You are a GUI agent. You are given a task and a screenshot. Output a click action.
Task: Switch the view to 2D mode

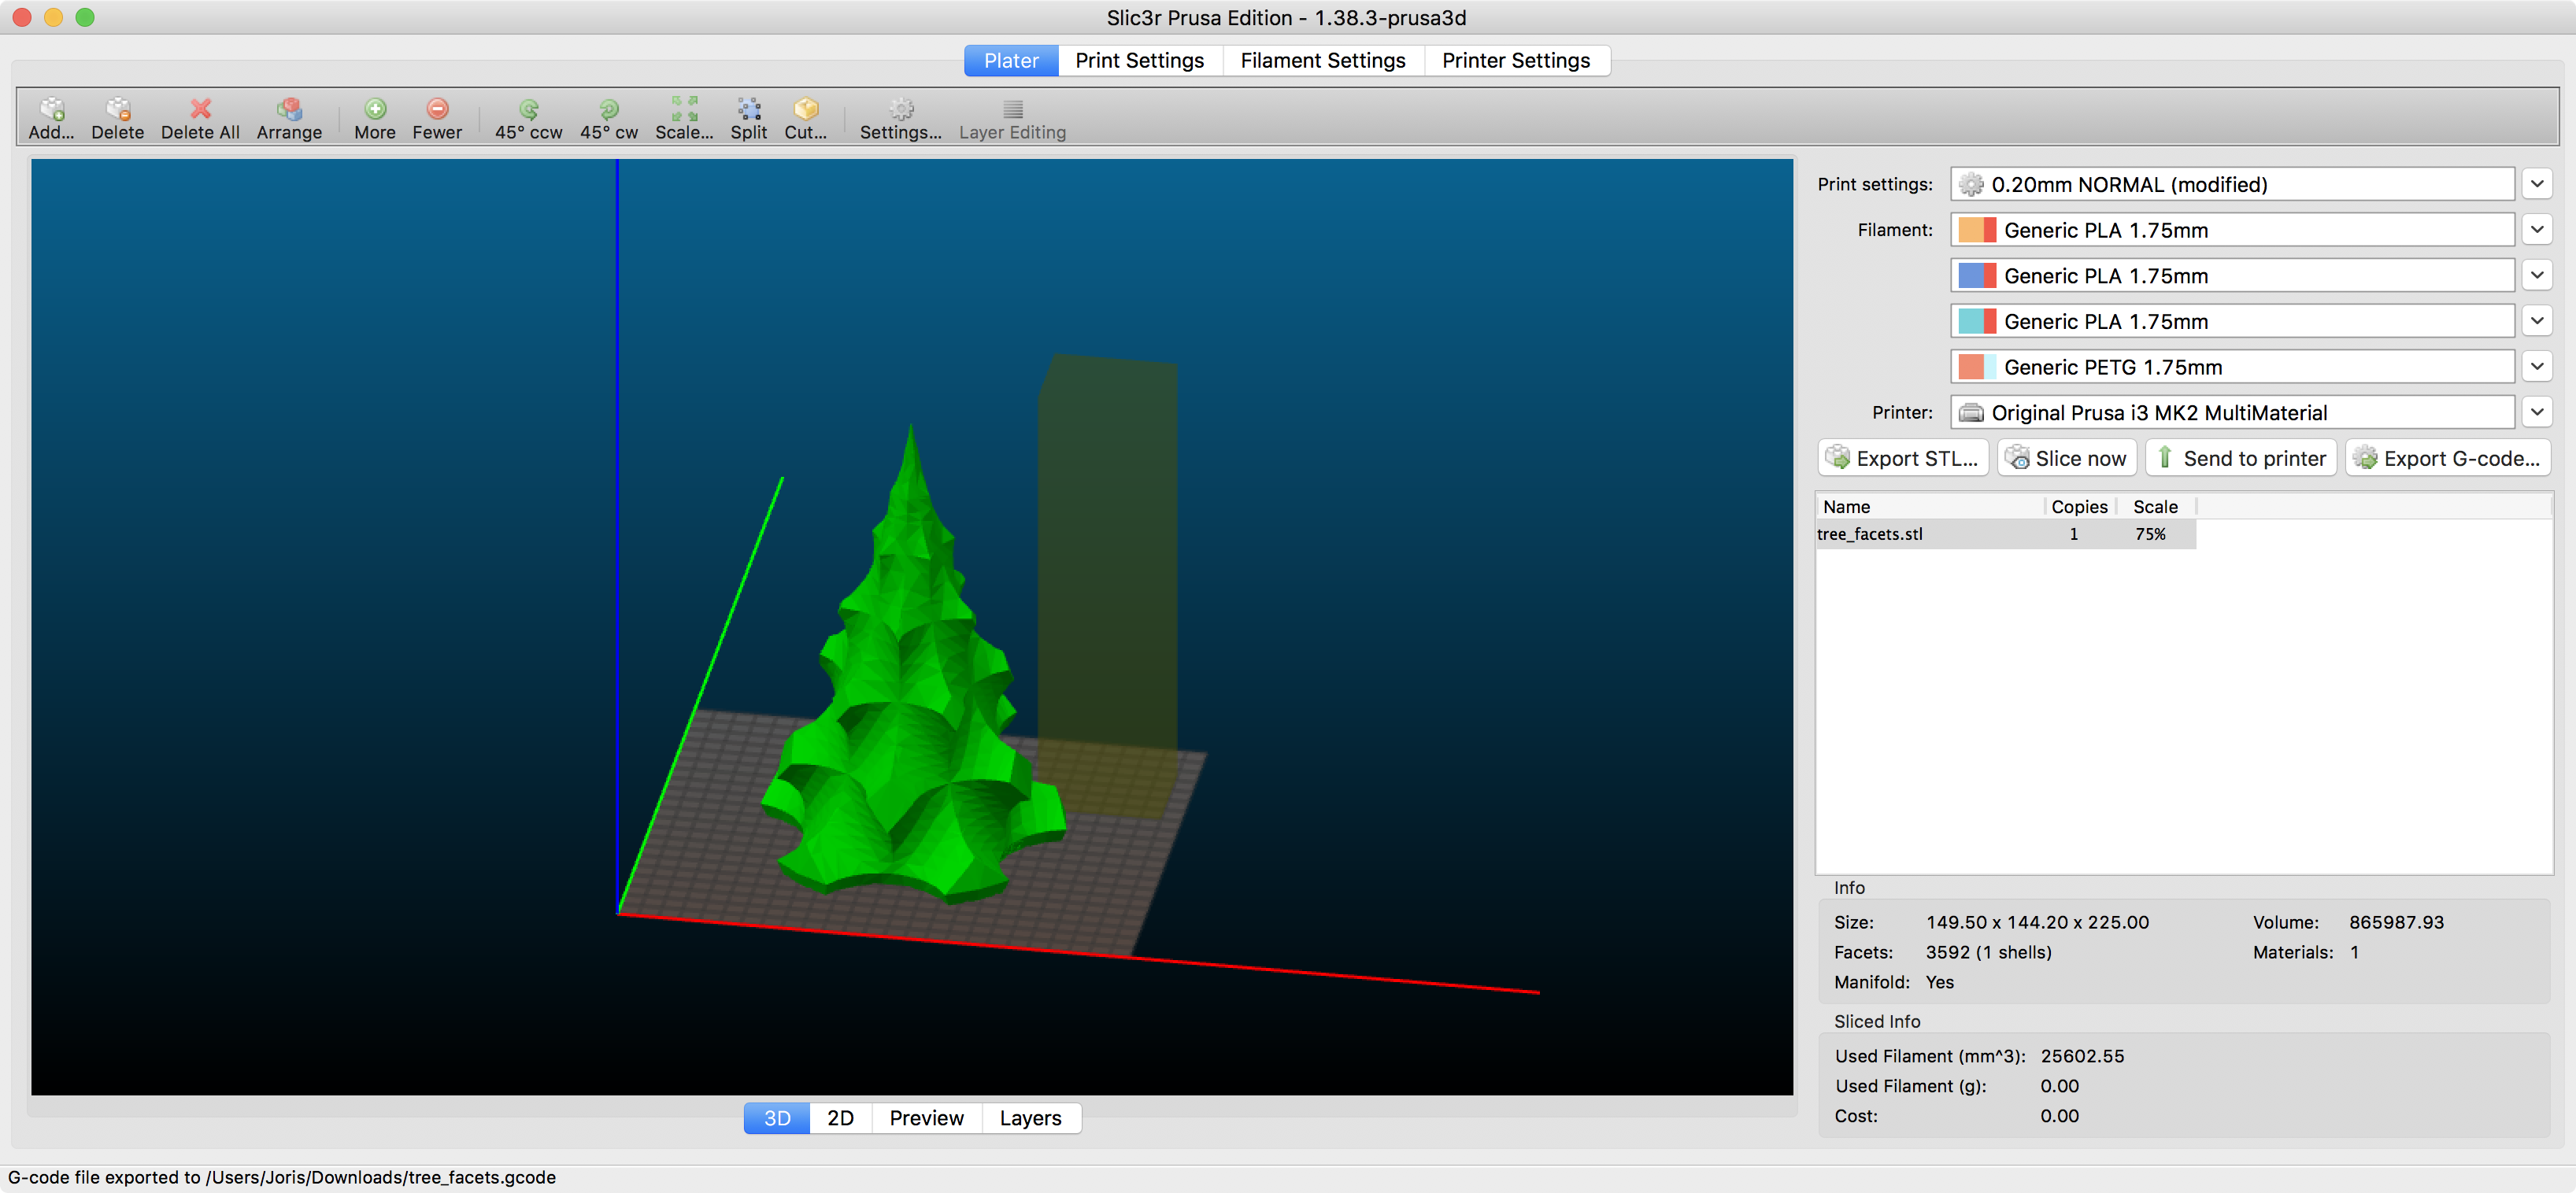click(840, 1118)
